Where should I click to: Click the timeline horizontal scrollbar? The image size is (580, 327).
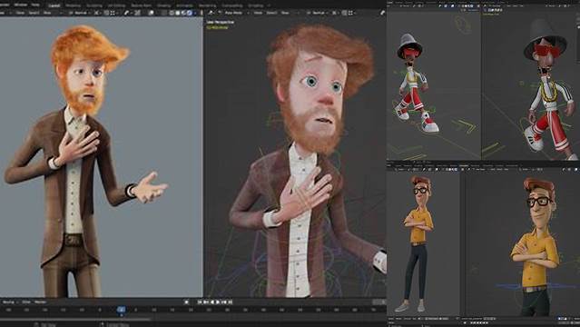click(75, 320)
